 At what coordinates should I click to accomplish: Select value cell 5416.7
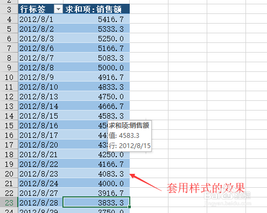(x=96, y=19)
